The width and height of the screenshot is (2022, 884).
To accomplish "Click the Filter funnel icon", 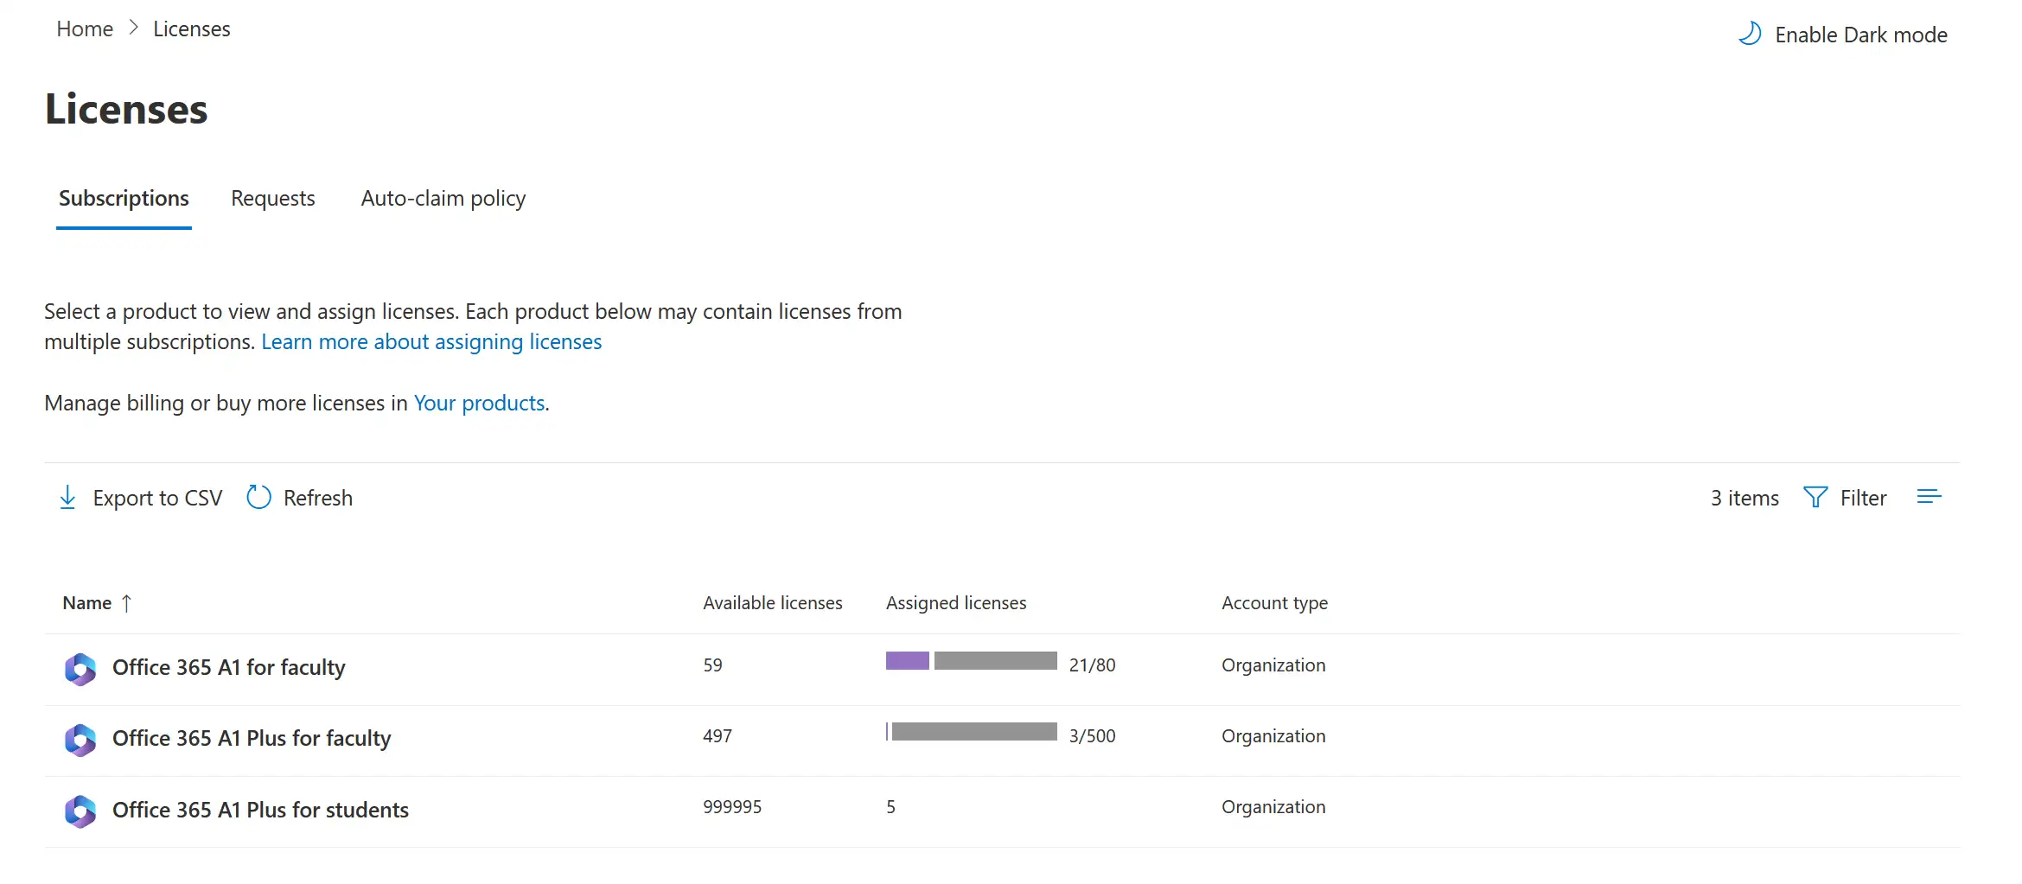I will pos(1815,497).
